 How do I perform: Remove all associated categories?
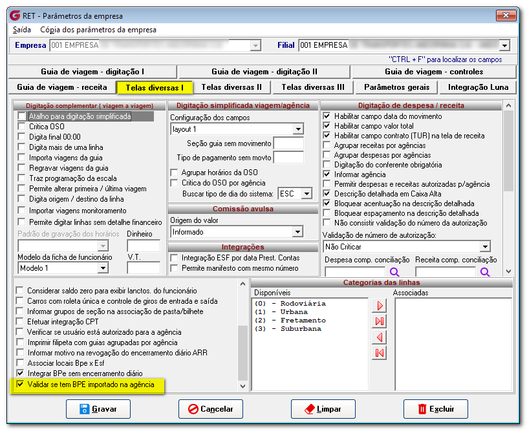point(380,353)
